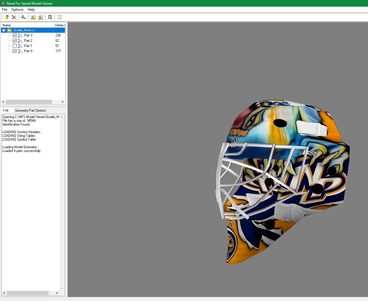Image resolution: width=368 pixels, height=301 pixels.
Task: Click the texture search magnifier icon
Action: (x=23, y=17)
